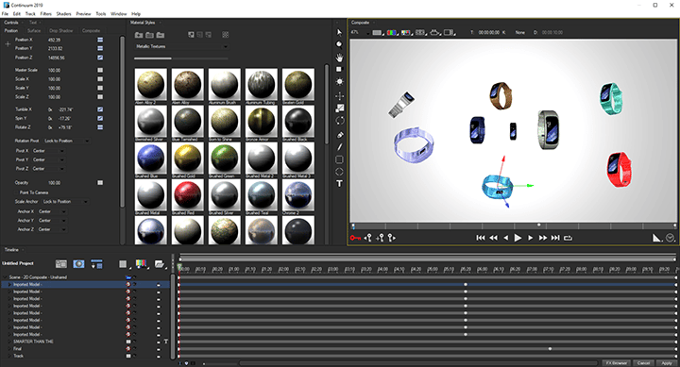
Task: Toggle animation for Master Scale
Action: pos(100,70)
